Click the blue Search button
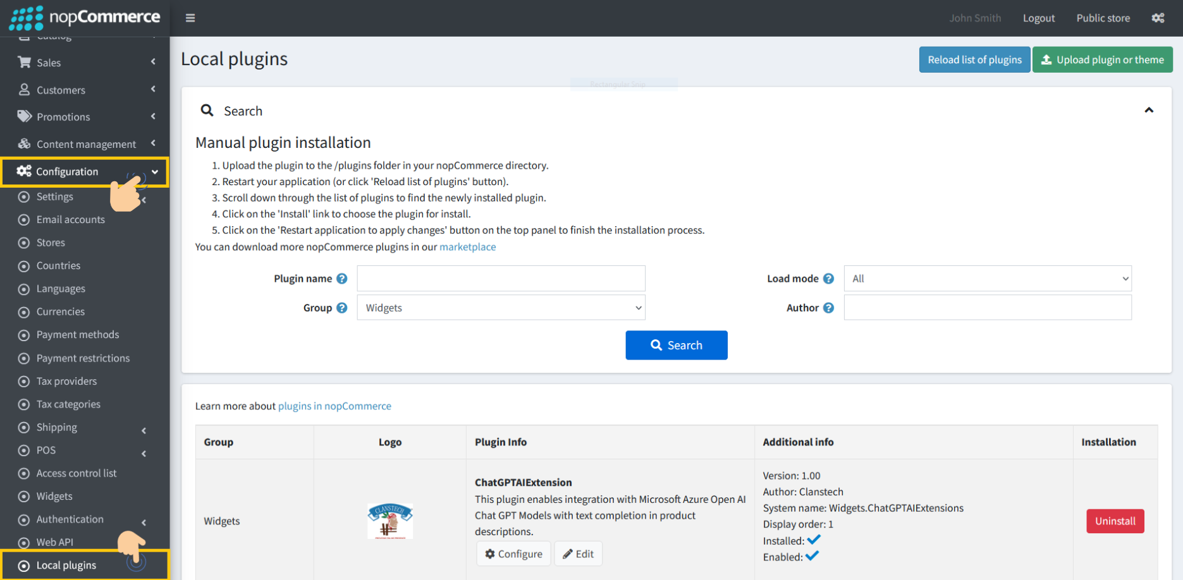This screenshot has height=580, width=1183. [677, 345]
